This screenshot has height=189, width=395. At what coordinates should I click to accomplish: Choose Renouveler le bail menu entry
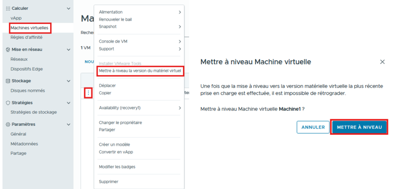(x=115, y=19)
